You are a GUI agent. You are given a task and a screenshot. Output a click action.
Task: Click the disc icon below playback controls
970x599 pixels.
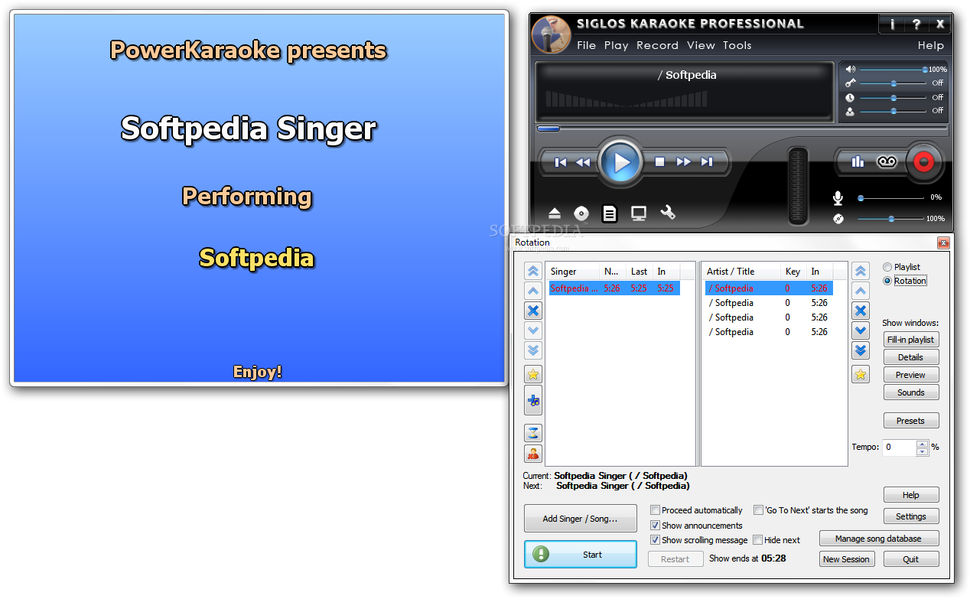581,213
